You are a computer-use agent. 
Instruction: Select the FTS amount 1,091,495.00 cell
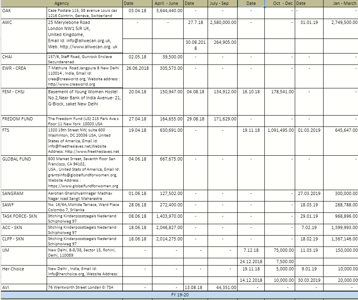[279, 130]
